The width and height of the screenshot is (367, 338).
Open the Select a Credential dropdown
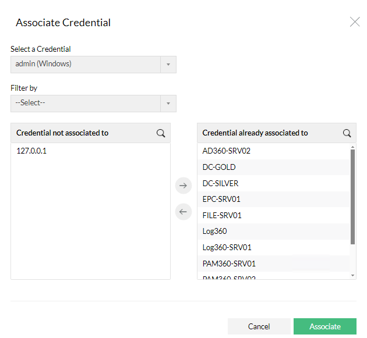(x=93, y=64)
